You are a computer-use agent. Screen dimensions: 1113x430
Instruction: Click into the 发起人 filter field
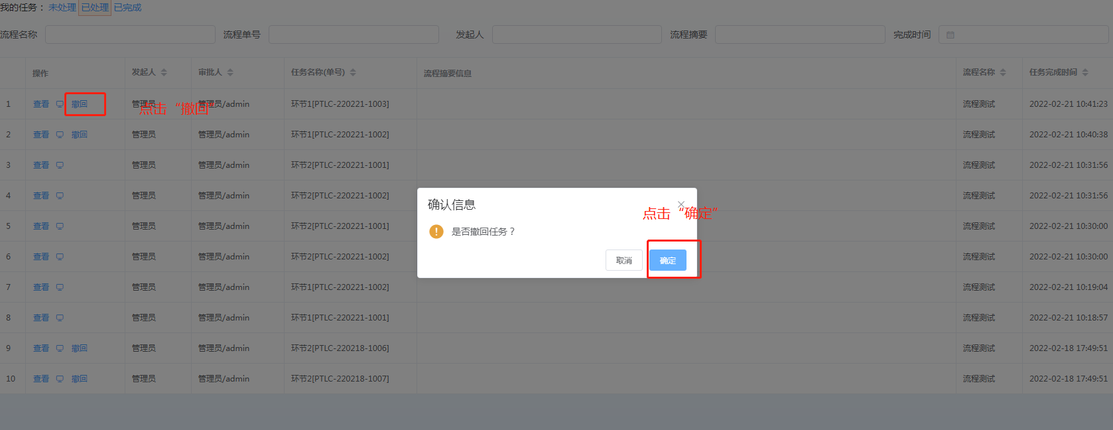coord(576,35)
